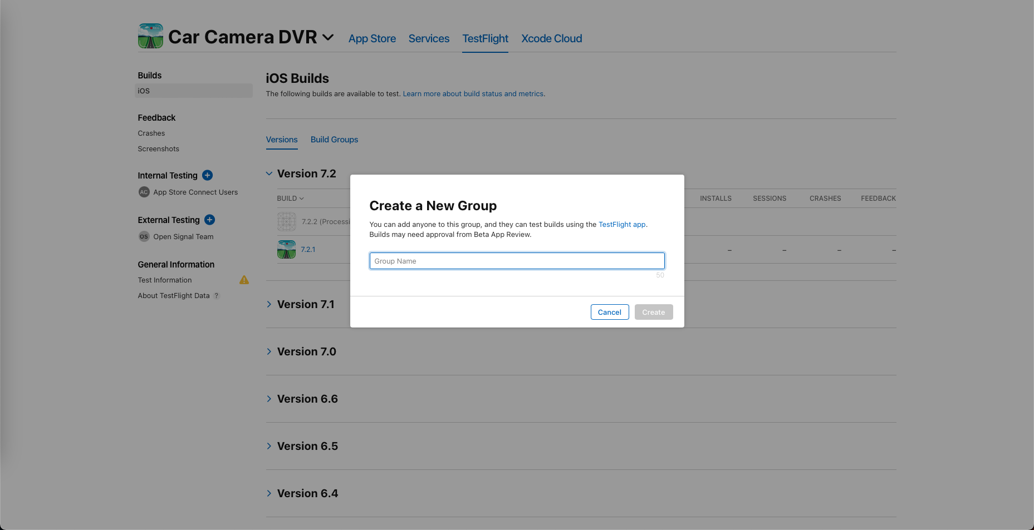Click the FEEDBACK column header
Image resolution: width=1034 pixels, height=530 pixels.
pyautogui.click(x=878, y=199)
